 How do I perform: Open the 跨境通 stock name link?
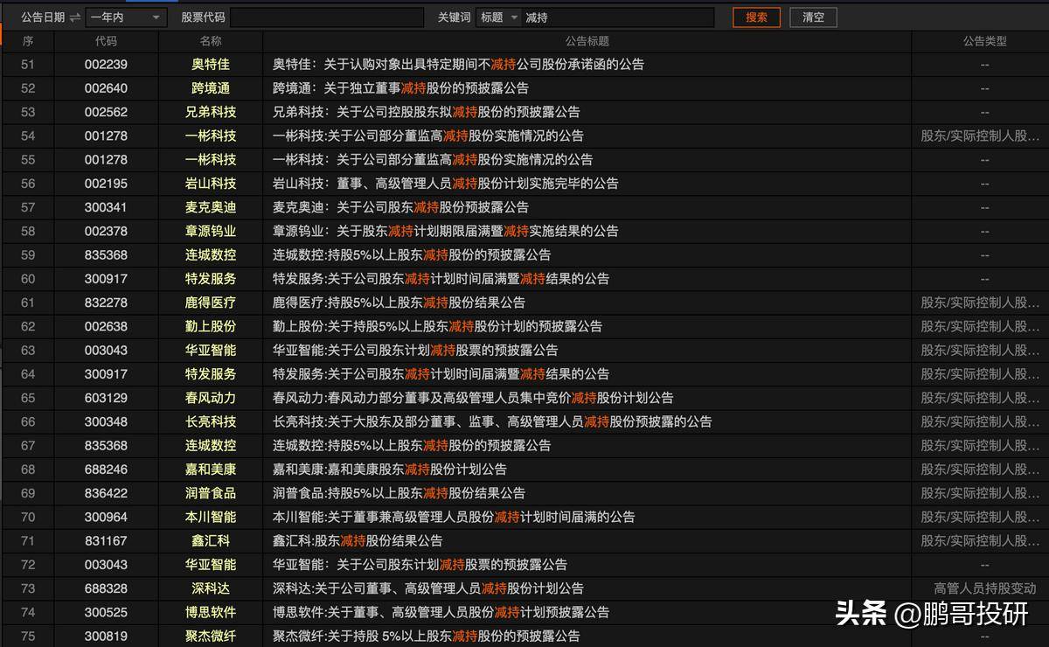(209, 87)
